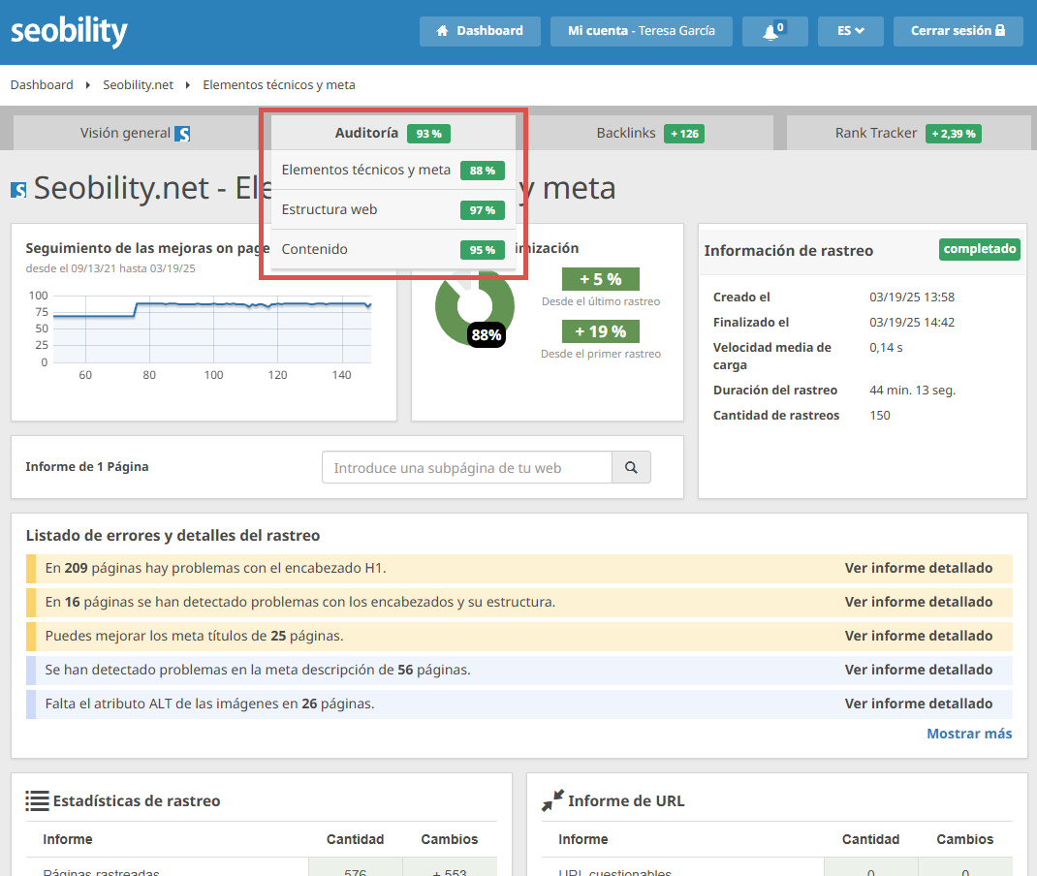Open detailed report for heading structure problems
This screenshot has width=1037, height=876.
[x=919, y=602]
